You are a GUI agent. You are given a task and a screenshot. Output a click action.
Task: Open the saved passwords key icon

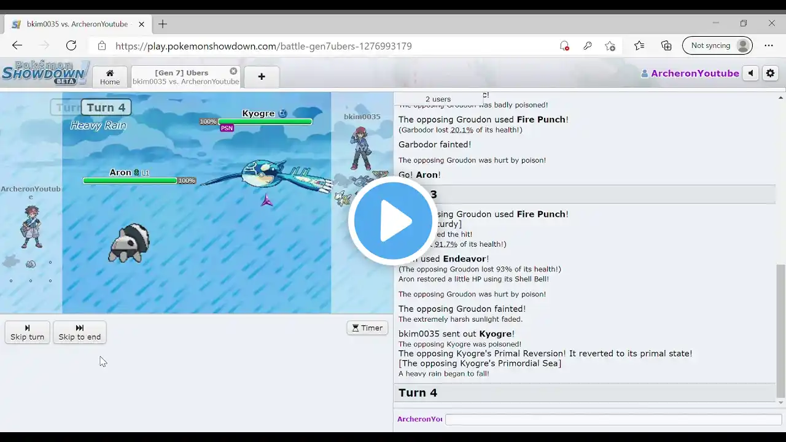587,45
